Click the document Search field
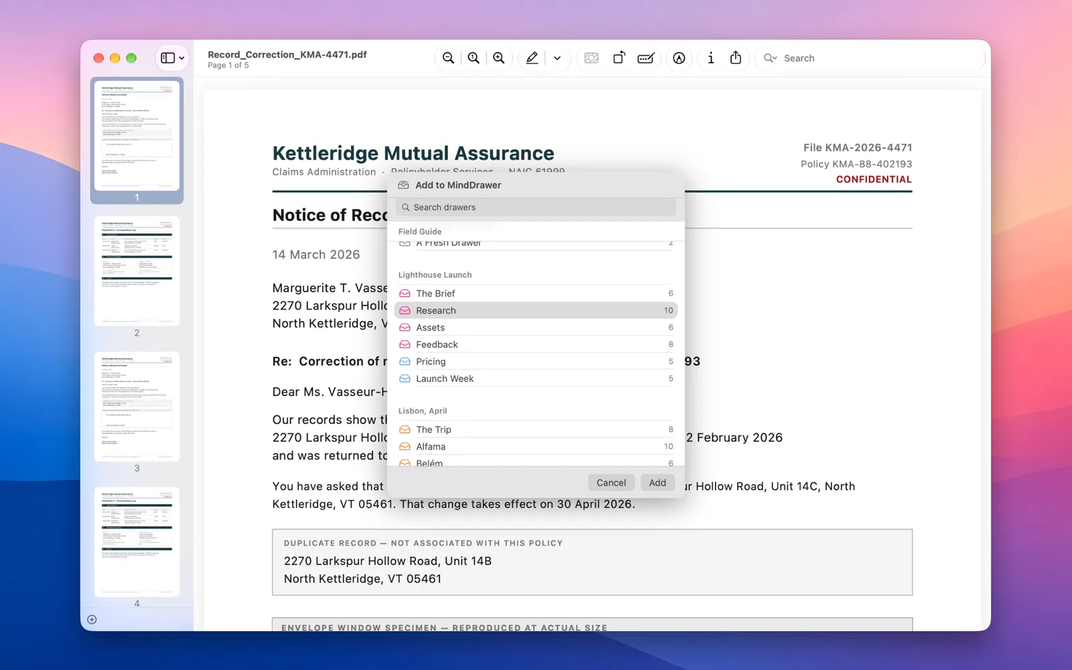The height and width of the screenshot is (670, 1072). (871, 58)
